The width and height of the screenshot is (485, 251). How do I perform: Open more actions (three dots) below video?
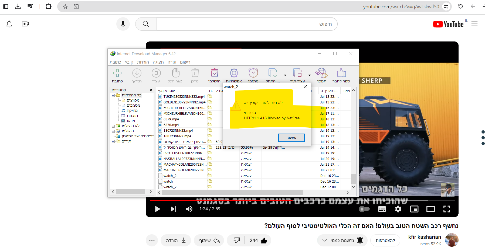pos(152,240)
